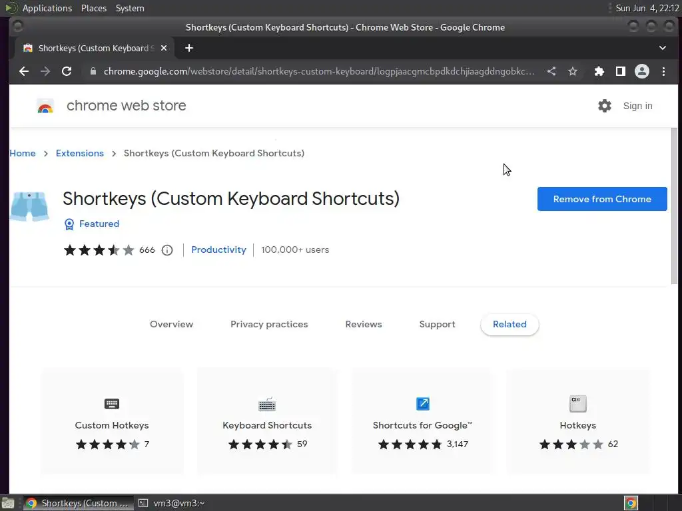Open Chrome extensions puzzle icon
This screenshot has height=511, width=682.
[599, 71]
